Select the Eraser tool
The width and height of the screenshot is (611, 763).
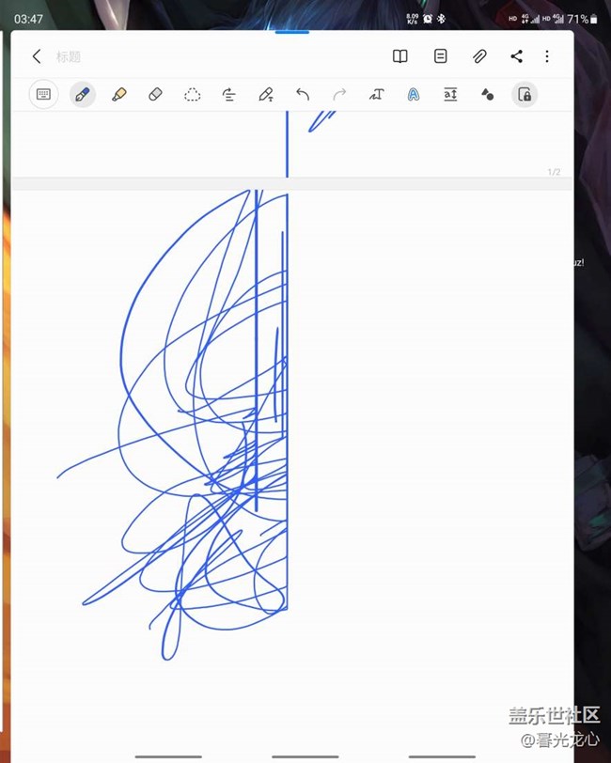coord(156,94)
